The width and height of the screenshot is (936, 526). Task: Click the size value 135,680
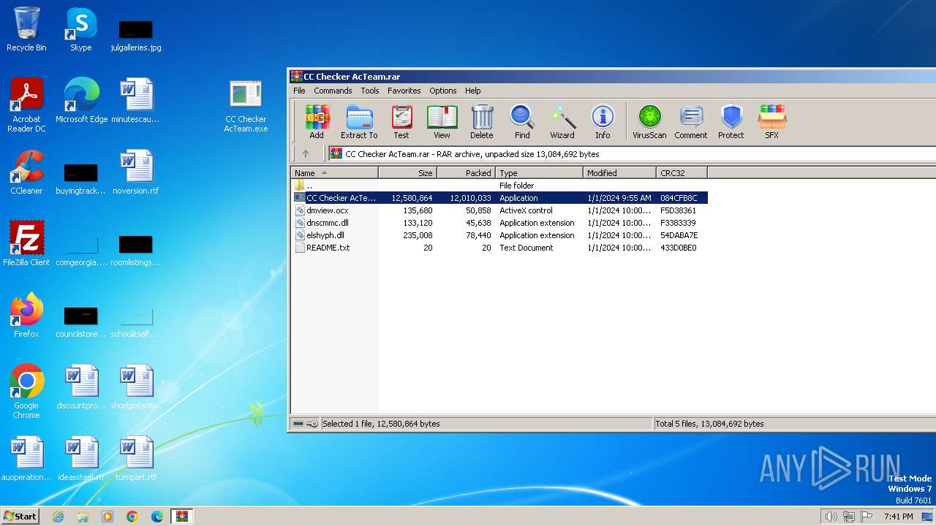[x=418, y=210]
